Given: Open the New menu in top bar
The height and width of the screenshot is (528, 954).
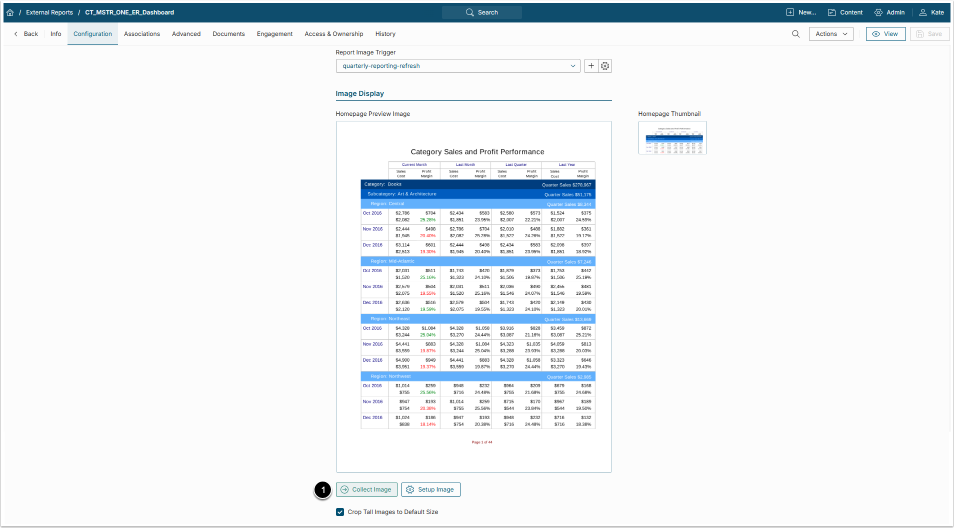Looking at the screenshot, I should pyautogui.click(x=801, y=12).
